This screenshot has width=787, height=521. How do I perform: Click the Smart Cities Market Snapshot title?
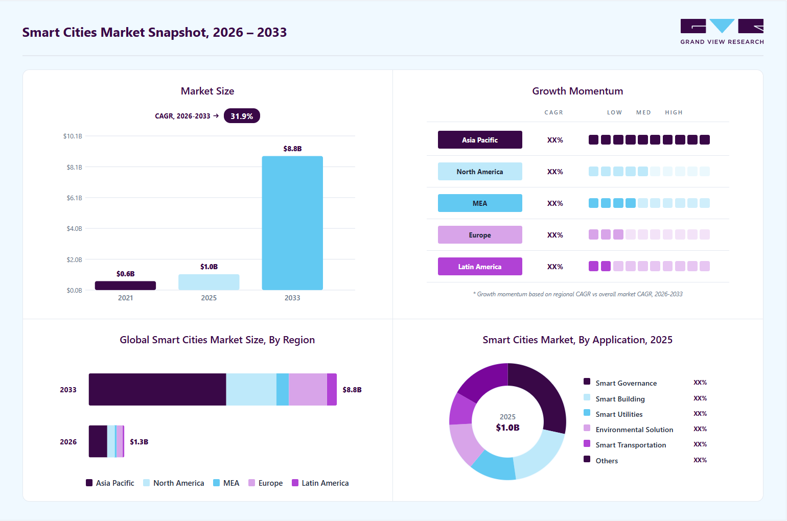point(154,32)
